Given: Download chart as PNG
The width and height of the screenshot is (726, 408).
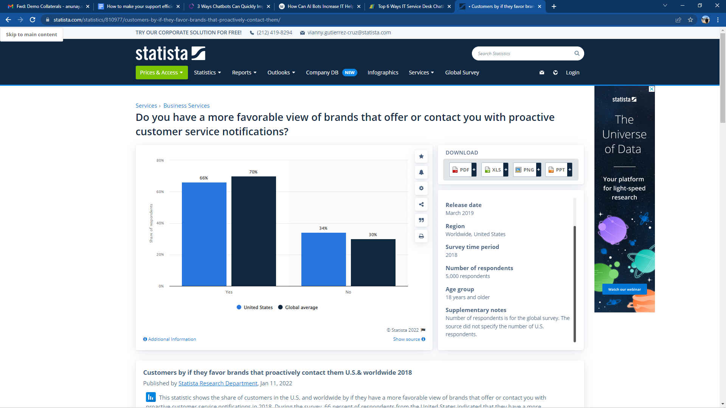Looking at the screenshot, I should pos(527,170).
